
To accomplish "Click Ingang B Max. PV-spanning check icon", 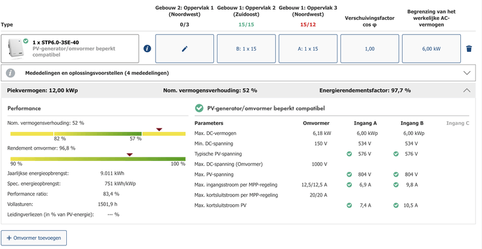I will point(396,174).
